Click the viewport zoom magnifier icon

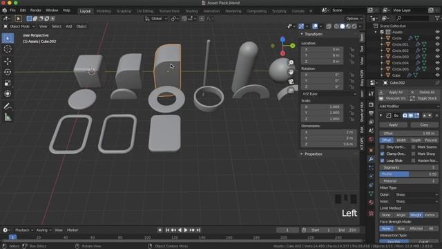(x=291, y=63)
